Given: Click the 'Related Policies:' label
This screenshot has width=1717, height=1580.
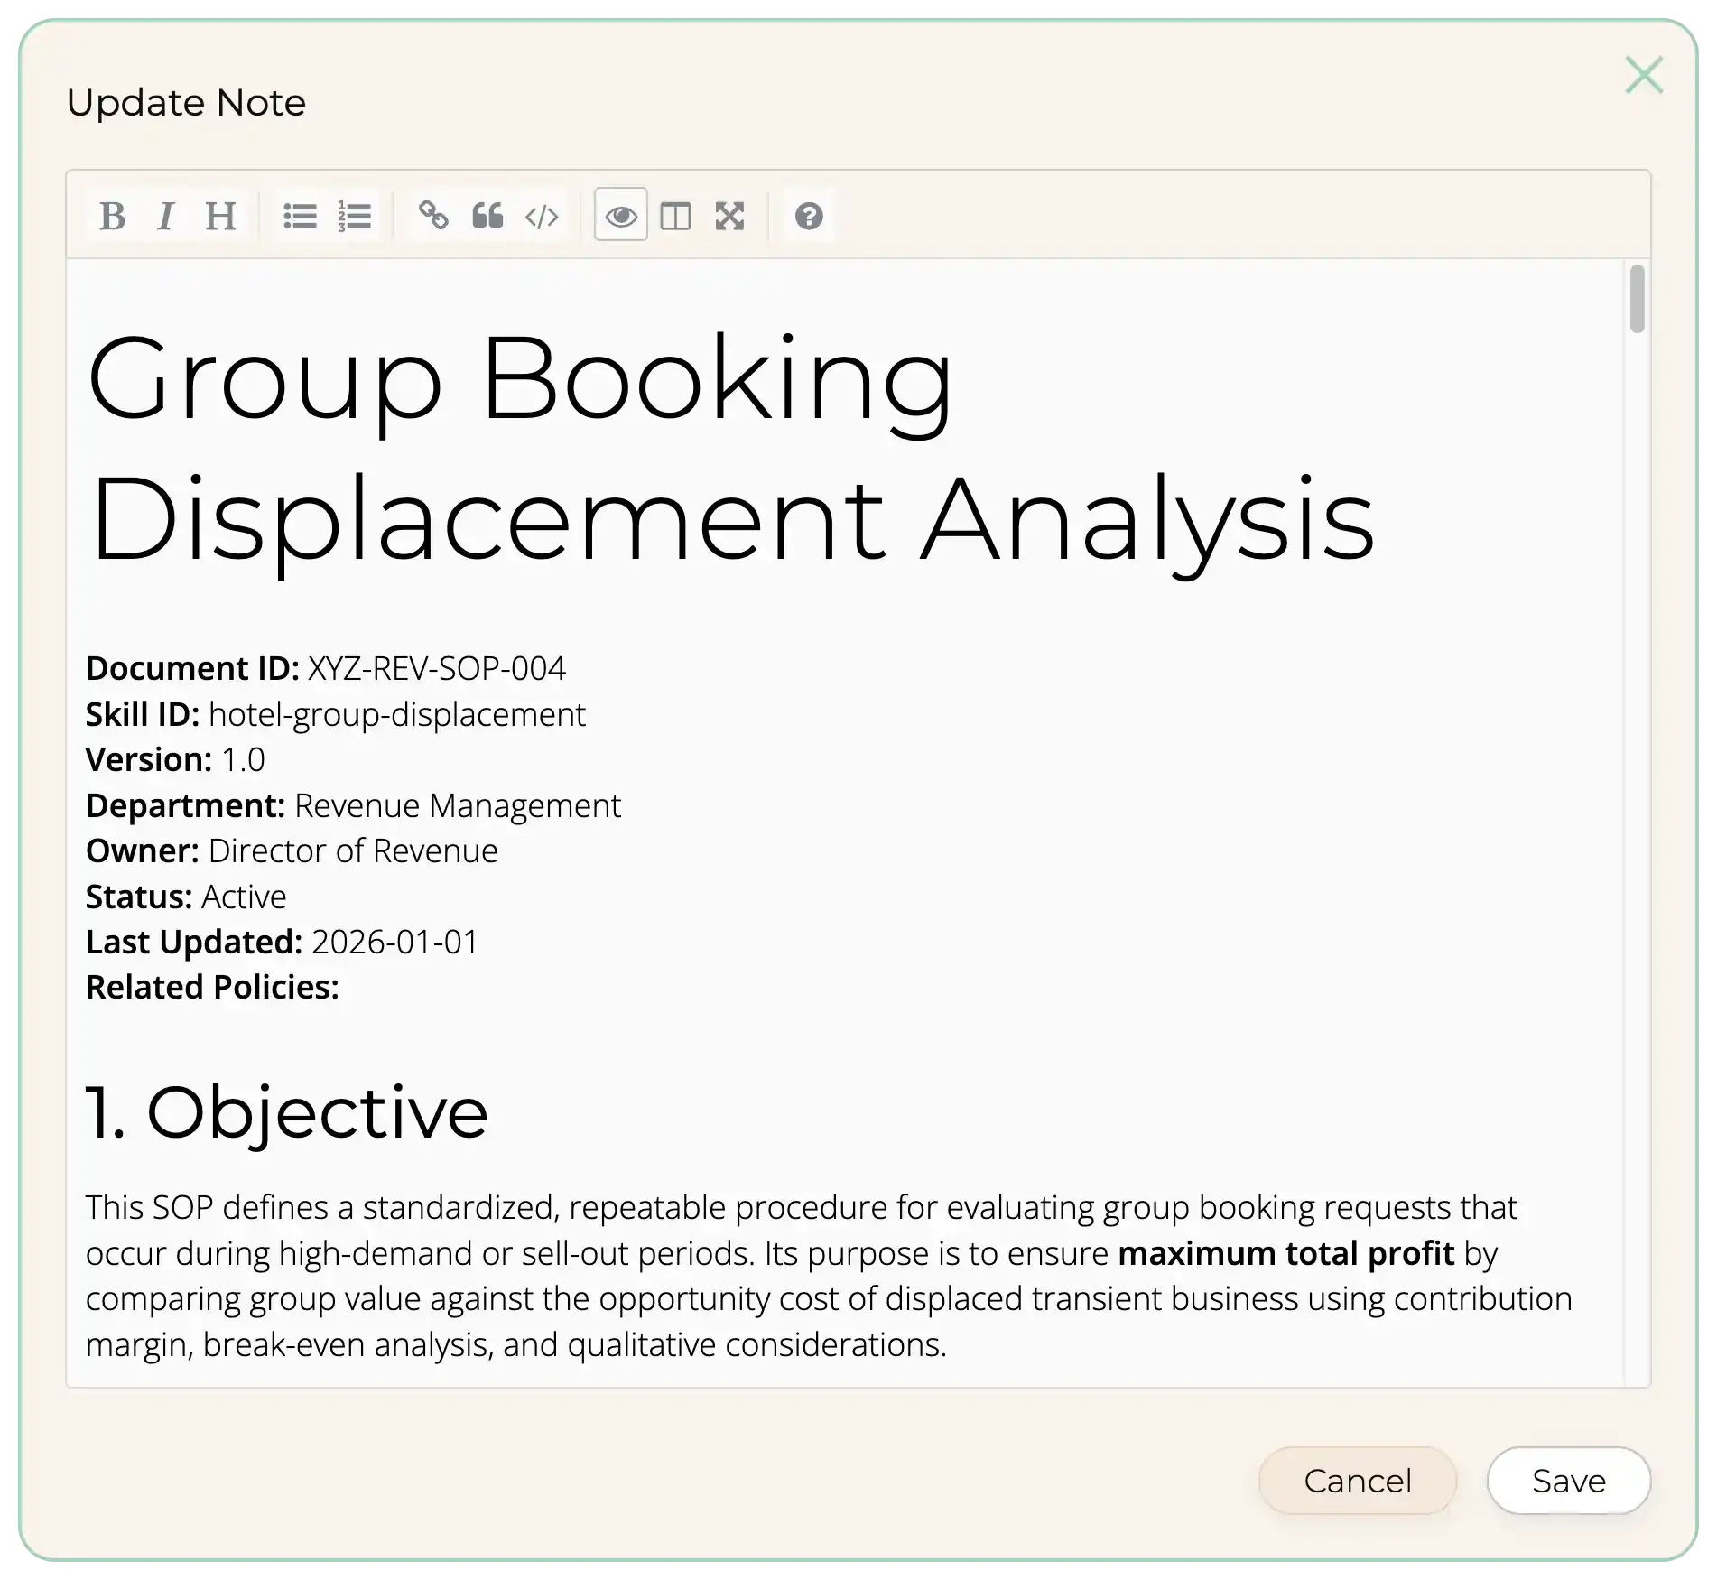Looking at the screenshot, I should pyautogui.click(x=212, y=987).
